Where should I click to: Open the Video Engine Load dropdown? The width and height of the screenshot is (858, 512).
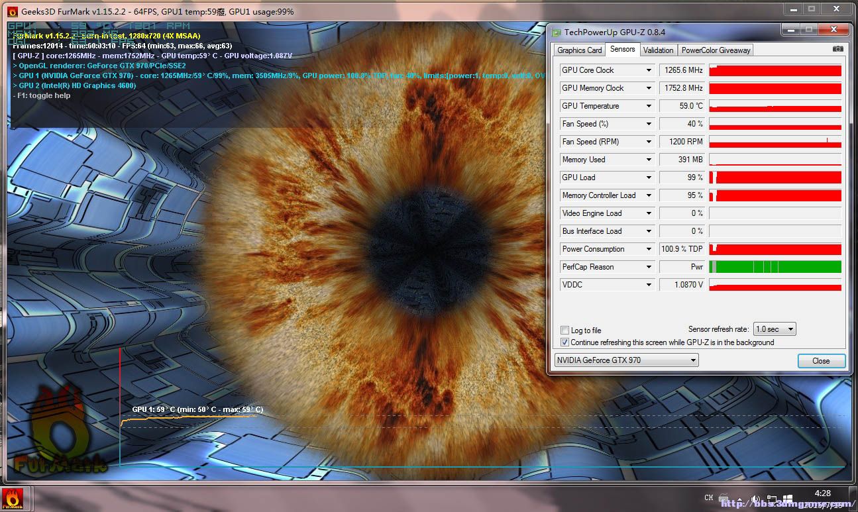(649, 213)
